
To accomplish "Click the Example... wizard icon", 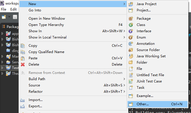I will (131, 96).
